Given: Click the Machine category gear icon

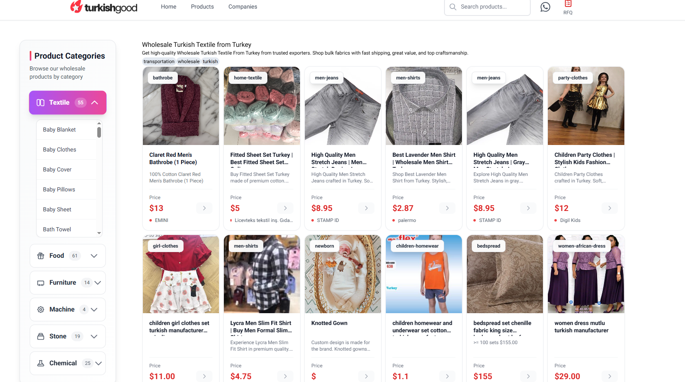Looking at the screenshot, I should pos(41,310).
